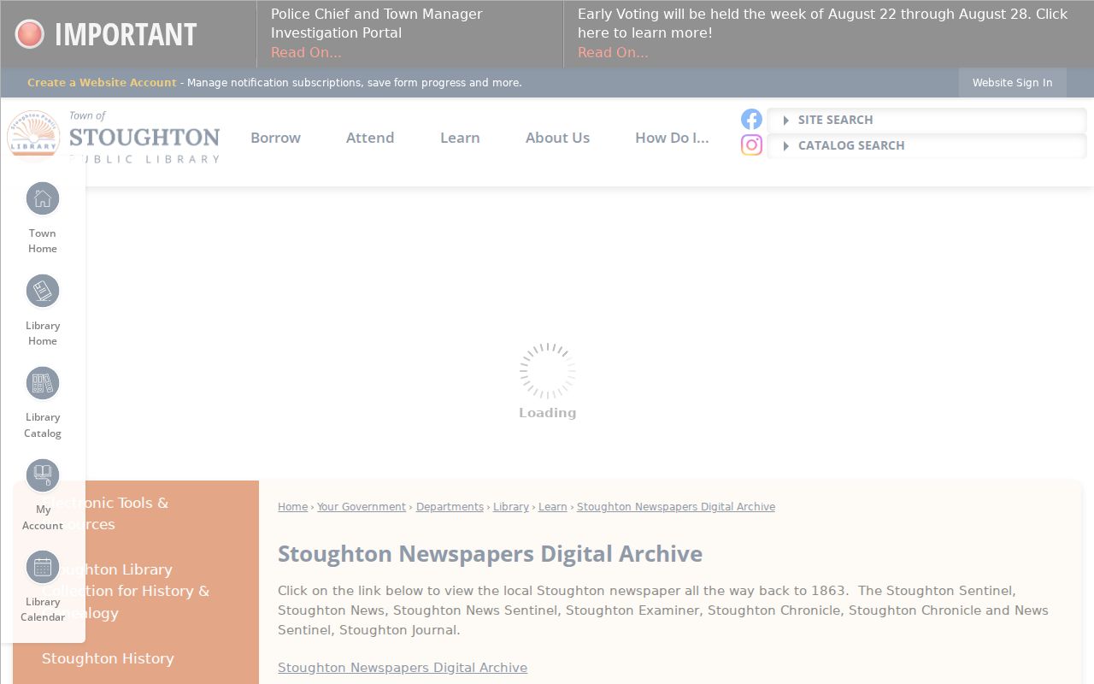
Task: Click the Library breadcrumb link
Action: (511, 507)
